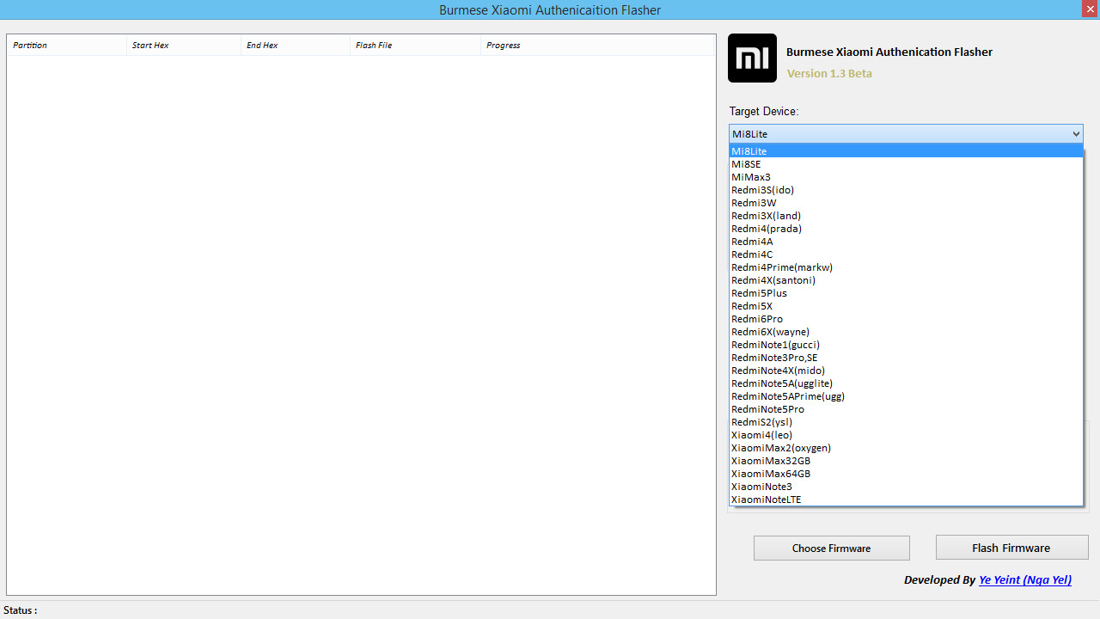Start flashing with Flash Firmware button
The width and height of the screenshot is (1100, 619).
1011,548
